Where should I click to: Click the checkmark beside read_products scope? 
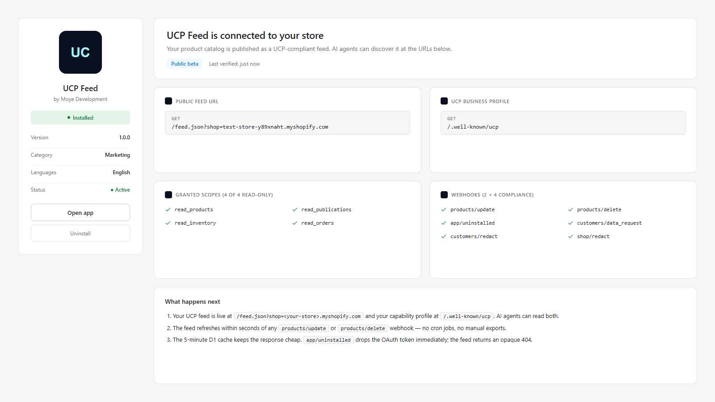click(x=168, y=209)
